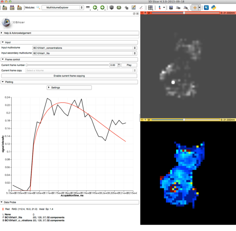Open the Current frame copy dropdown
236x231 pixels.
[x=81, y=70]
